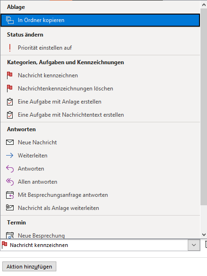Click clipboard icon for Aufgabe mit Anlage
Viewport: 207px width, 276px height.
click(x=10, y=102)
